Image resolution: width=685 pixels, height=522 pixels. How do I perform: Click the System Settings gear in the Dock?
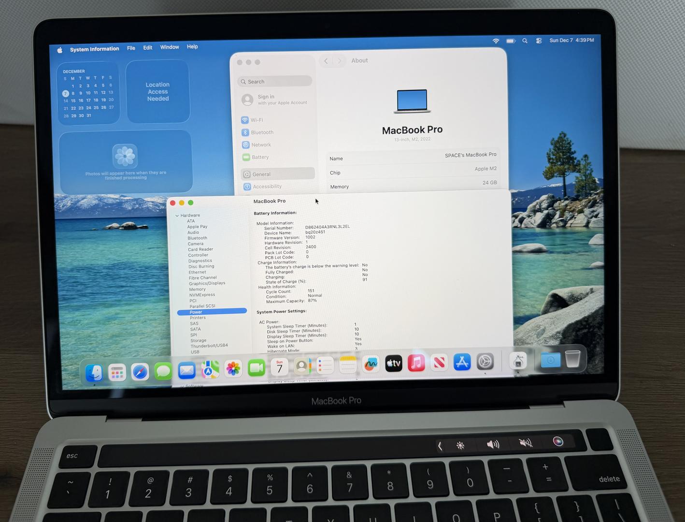coord(485,361)
